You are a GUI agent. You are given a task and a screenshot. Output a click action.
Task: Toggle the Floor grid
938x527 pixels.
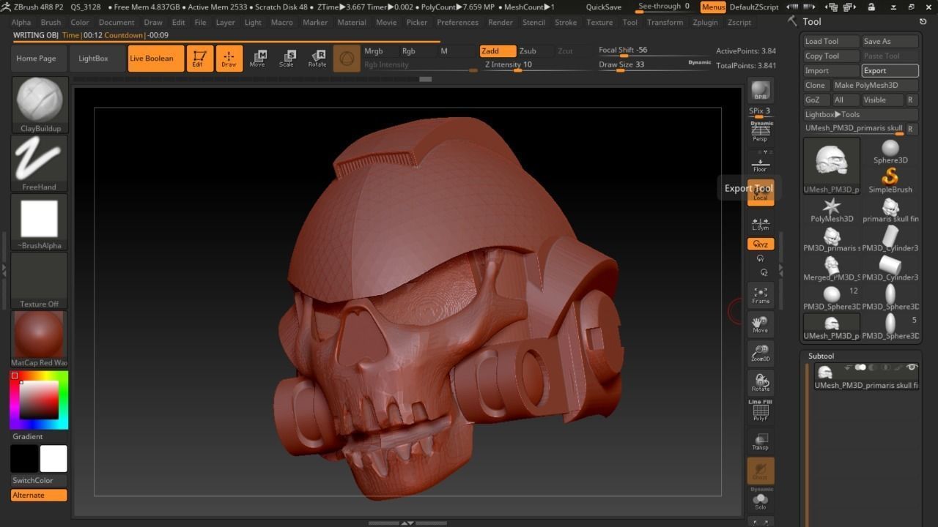coord(761,164)
